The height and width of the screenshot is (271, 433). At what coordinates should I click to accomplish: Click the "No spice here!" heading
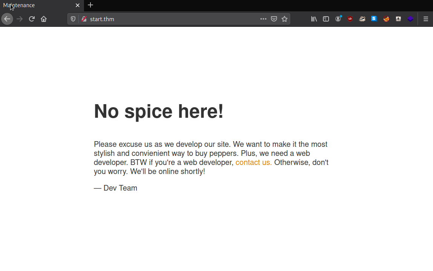point(159,111)
